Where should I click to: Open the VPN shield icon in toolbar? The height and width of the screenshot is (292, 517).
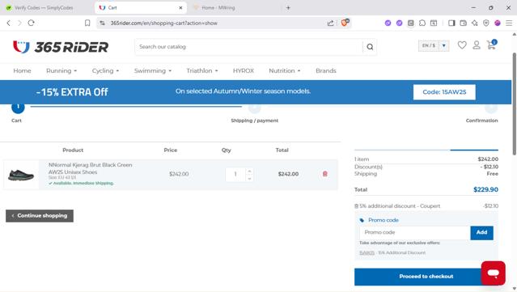point(486,23)
